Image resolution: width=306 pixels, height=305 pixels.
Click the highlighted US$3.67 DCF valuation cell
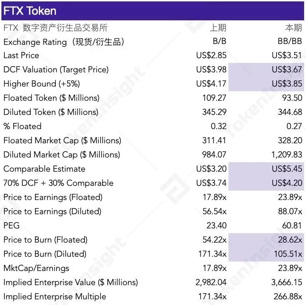[x=287, y=70]
